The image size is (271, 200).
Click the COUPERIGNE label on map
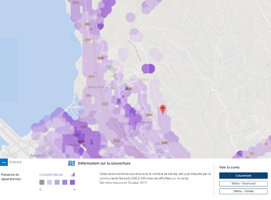76,145
